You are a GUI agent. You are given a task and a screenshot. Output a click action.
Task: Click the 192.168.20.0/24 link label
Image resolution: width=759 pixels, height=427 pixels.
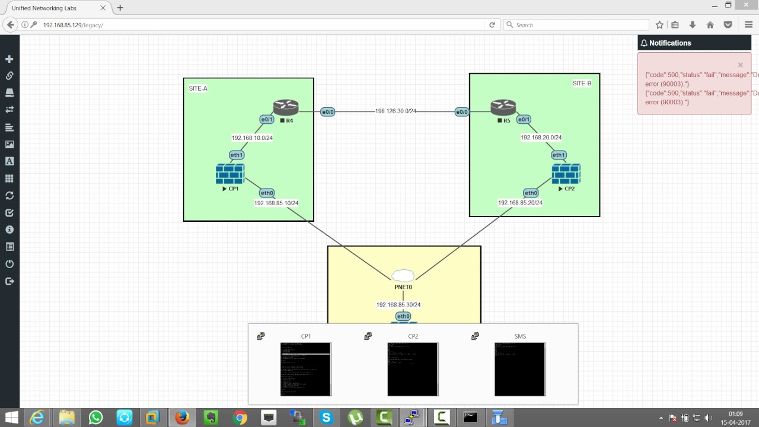541,138
